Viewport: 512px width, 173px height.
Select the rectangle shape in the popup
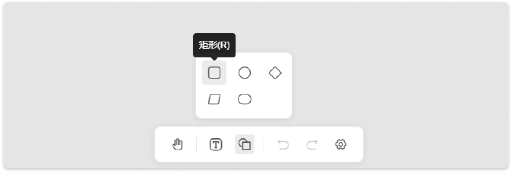(x=214, y=73)
